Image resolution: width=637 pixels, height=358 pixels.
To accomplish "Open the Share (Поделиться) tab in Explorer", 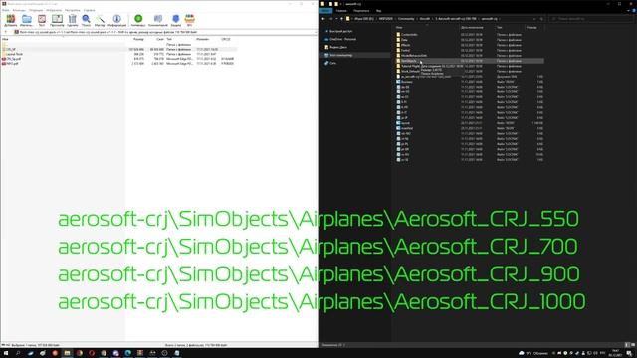I will tap(361, 11).
